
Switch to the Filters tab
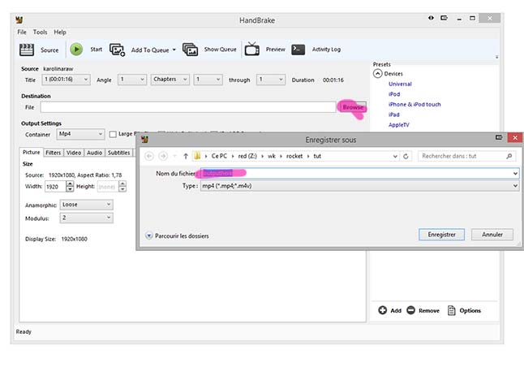coord(54,153)
